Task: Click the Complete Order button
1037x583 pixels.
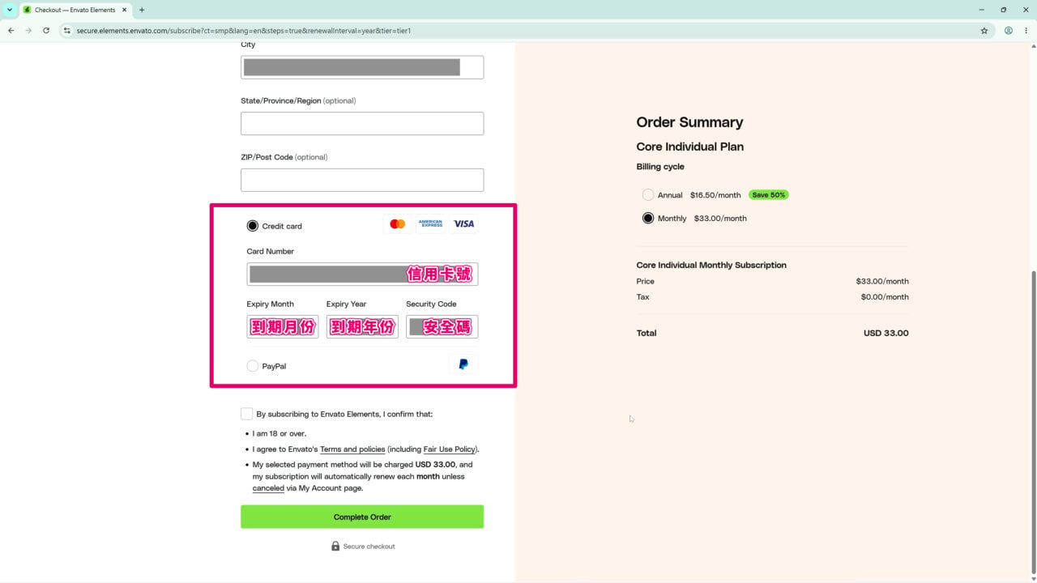Action: [362, 517]
